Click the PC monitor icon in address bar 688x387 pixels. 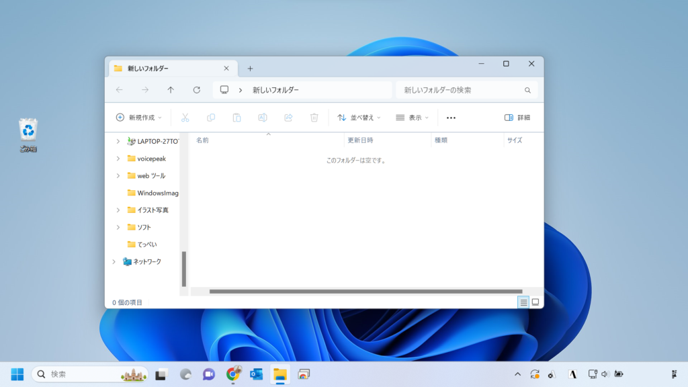pyautogui.click(x=224, y=90)
